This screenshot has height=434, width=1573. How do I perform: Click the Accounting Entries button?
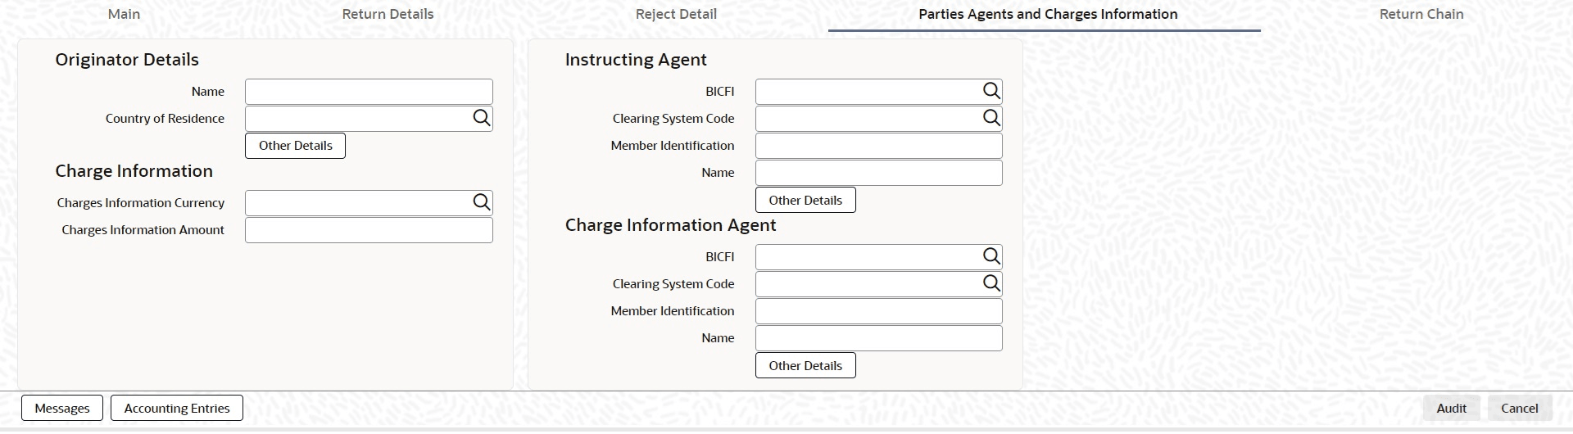click(177, 408)
